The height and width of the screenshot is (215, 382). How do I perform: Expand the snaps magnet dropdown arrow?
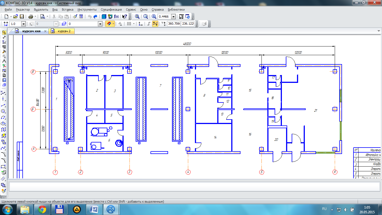(x=113, y=24)
